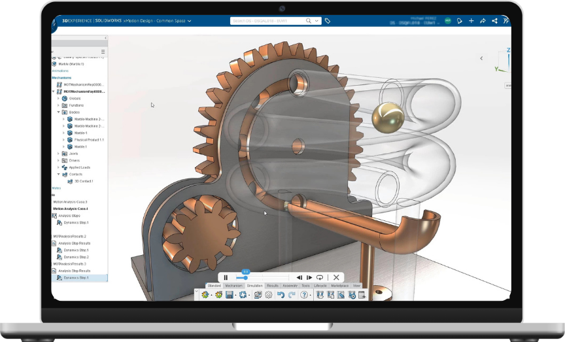Expand the Physical Product 1.1 body node

[64, 140]
